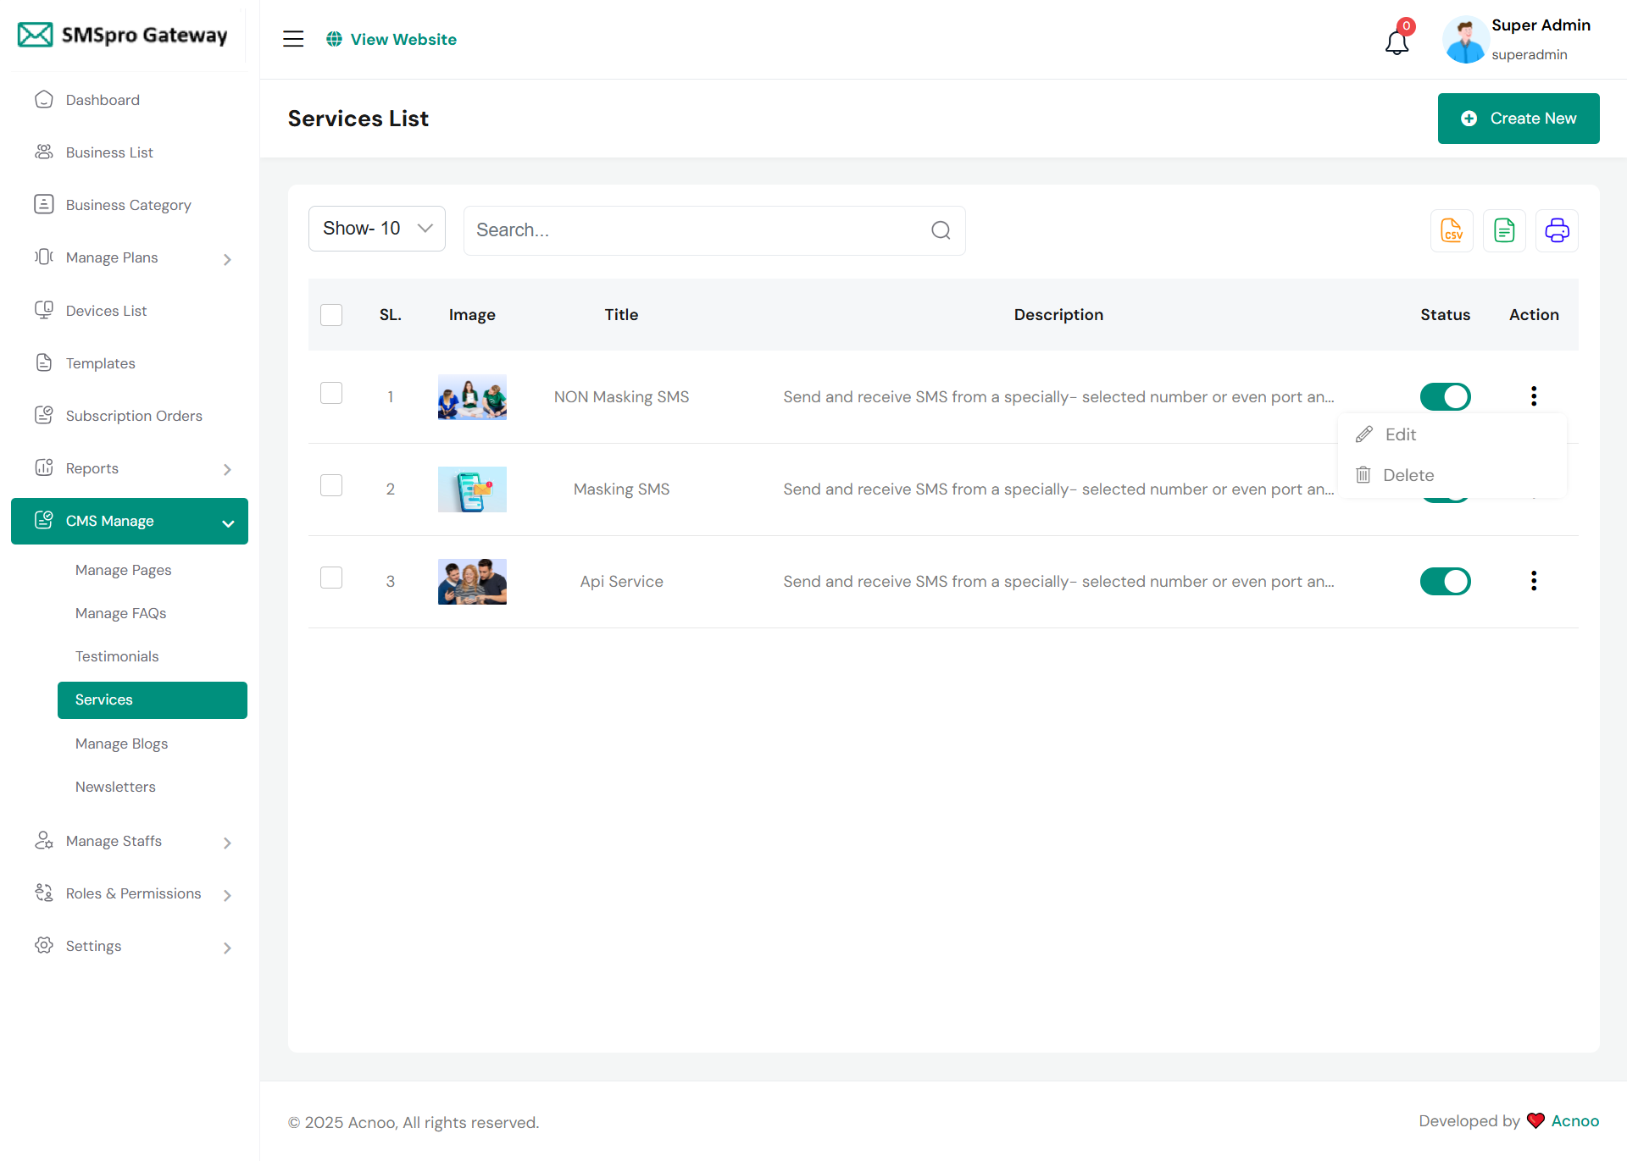Click the Create New button
Screen dimensions: 1627x1161
(x=1518, y=119)
